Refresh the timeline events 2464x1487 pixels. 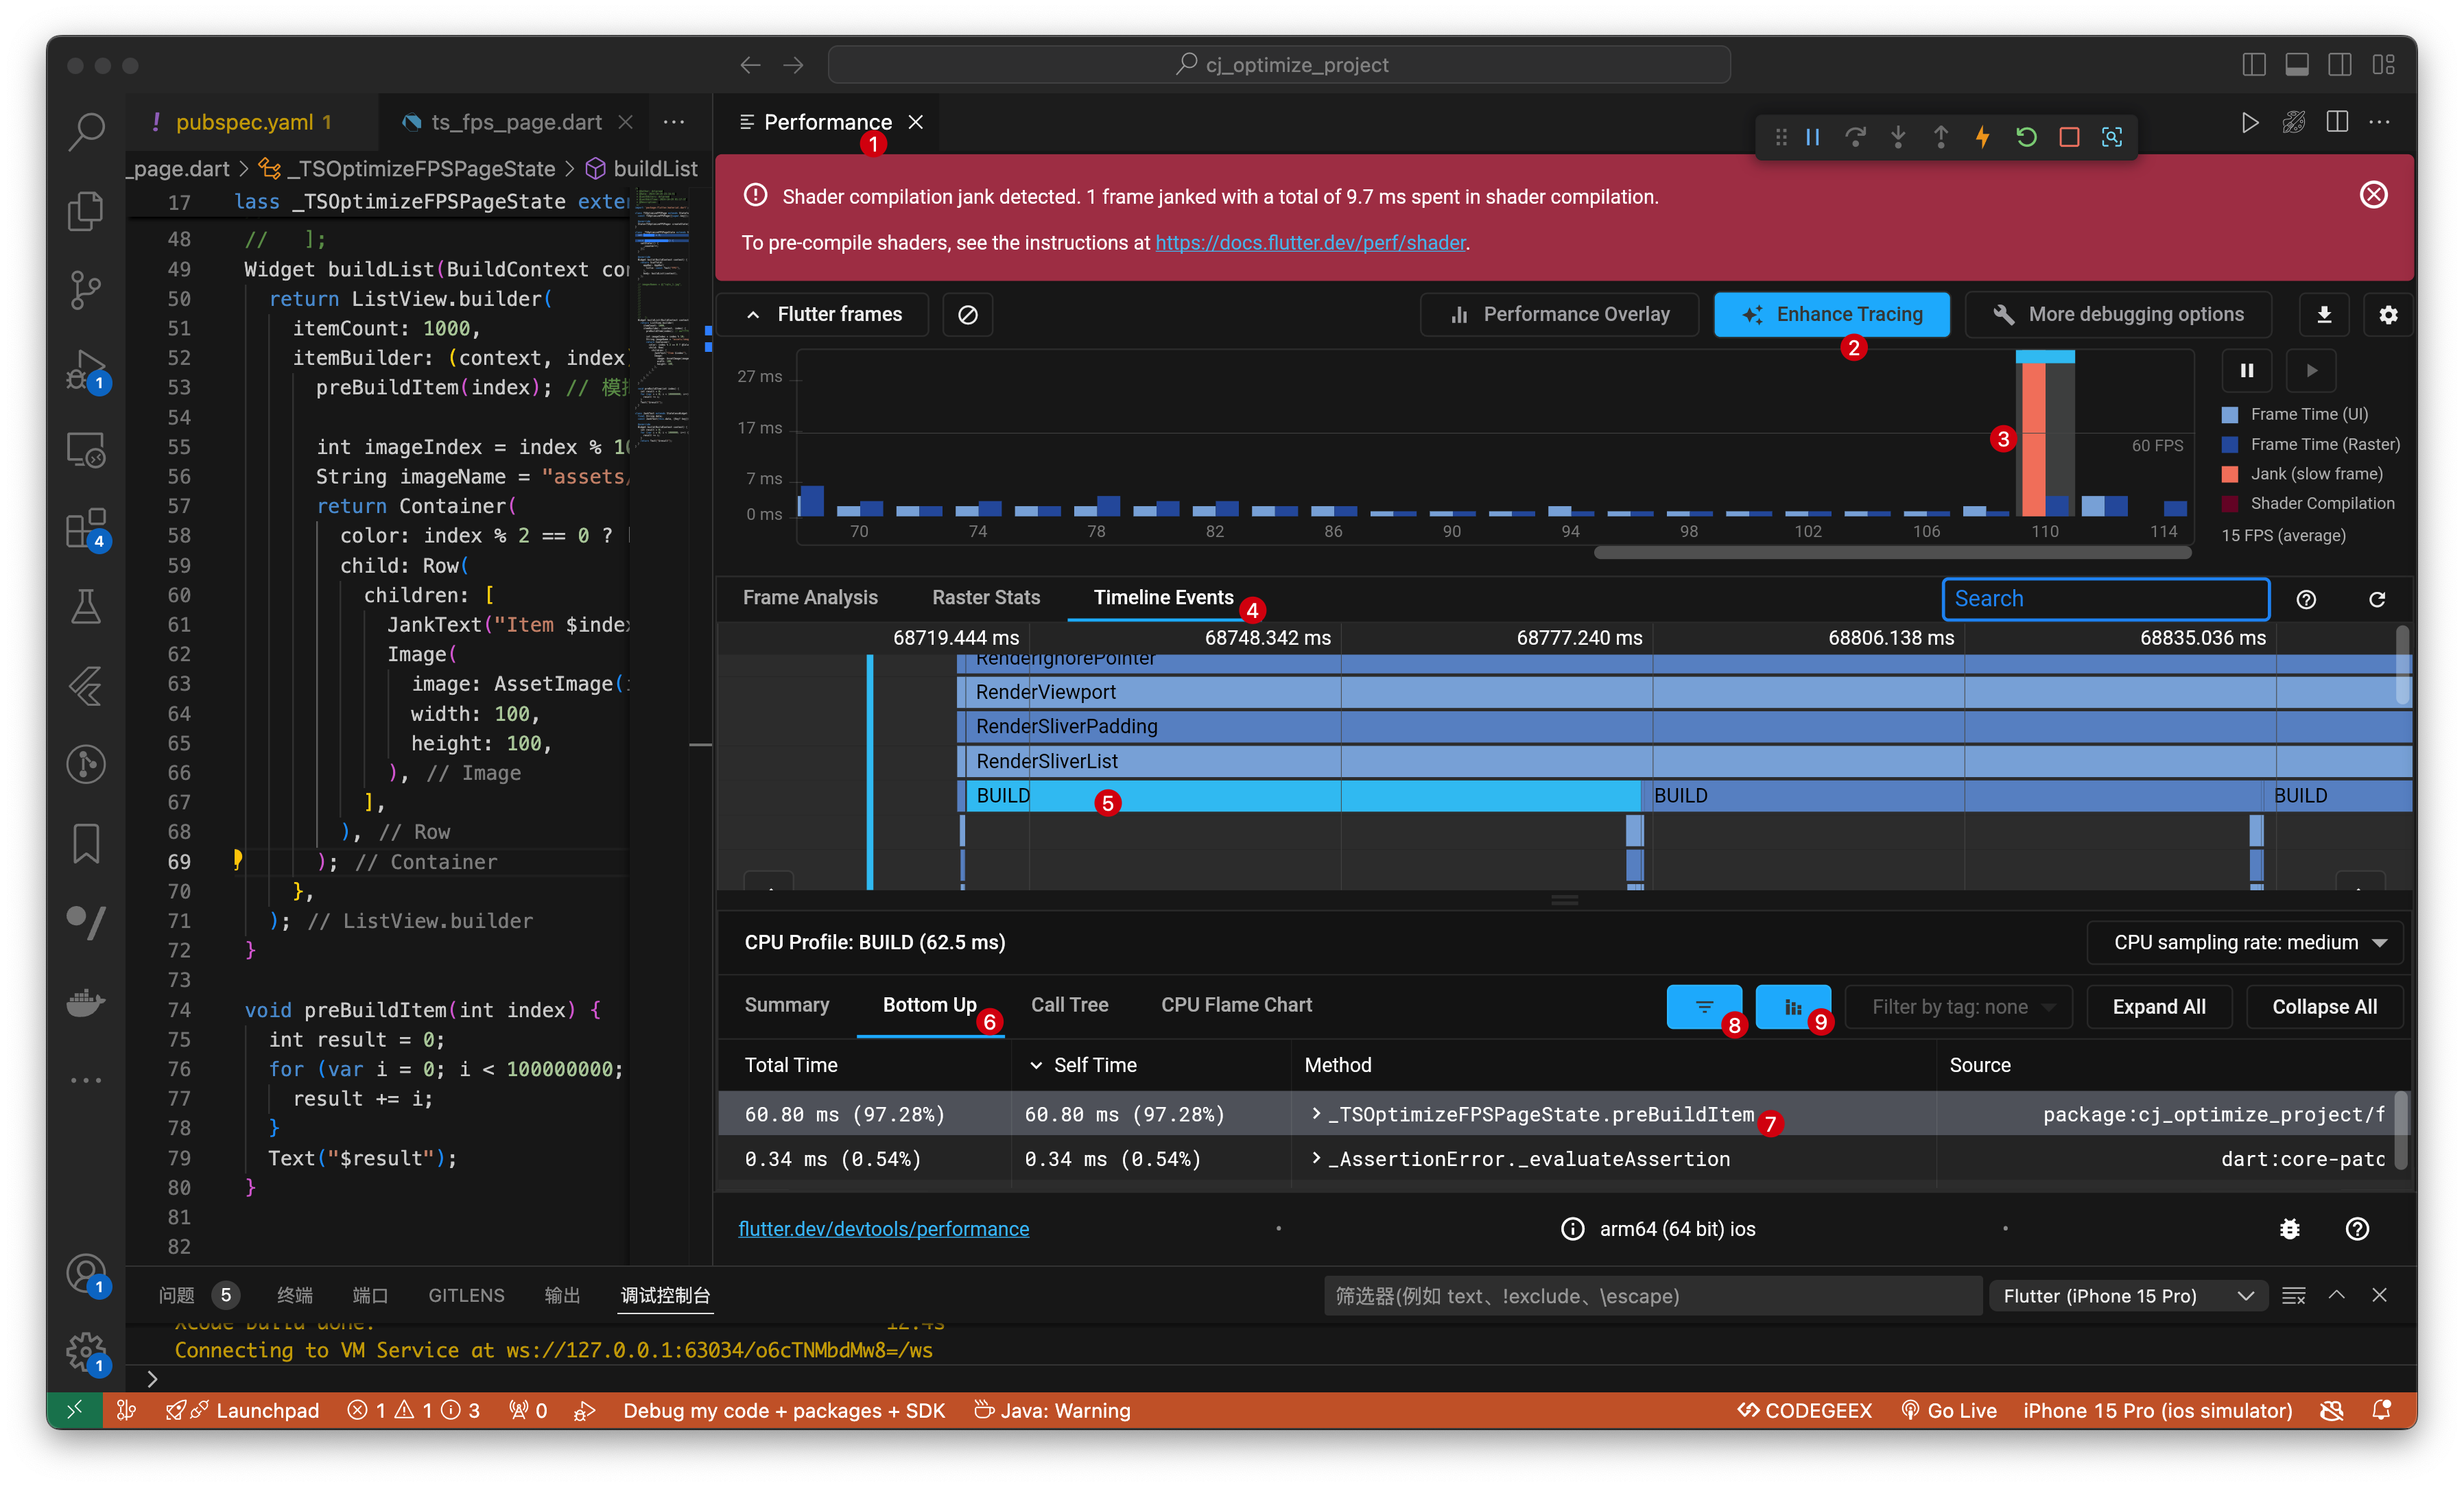(x=2377, y=599)
